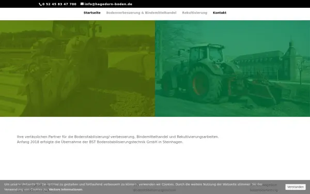Open Weitere Informationen cookie link

66,190
